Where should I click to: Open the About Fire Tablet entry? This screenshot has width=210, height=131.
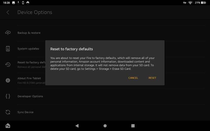(x=29, y=78)
